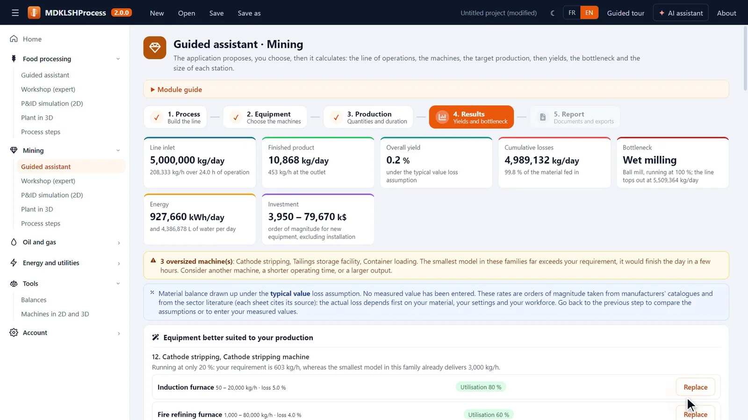Expand the Account section chevron

[119, 333]
